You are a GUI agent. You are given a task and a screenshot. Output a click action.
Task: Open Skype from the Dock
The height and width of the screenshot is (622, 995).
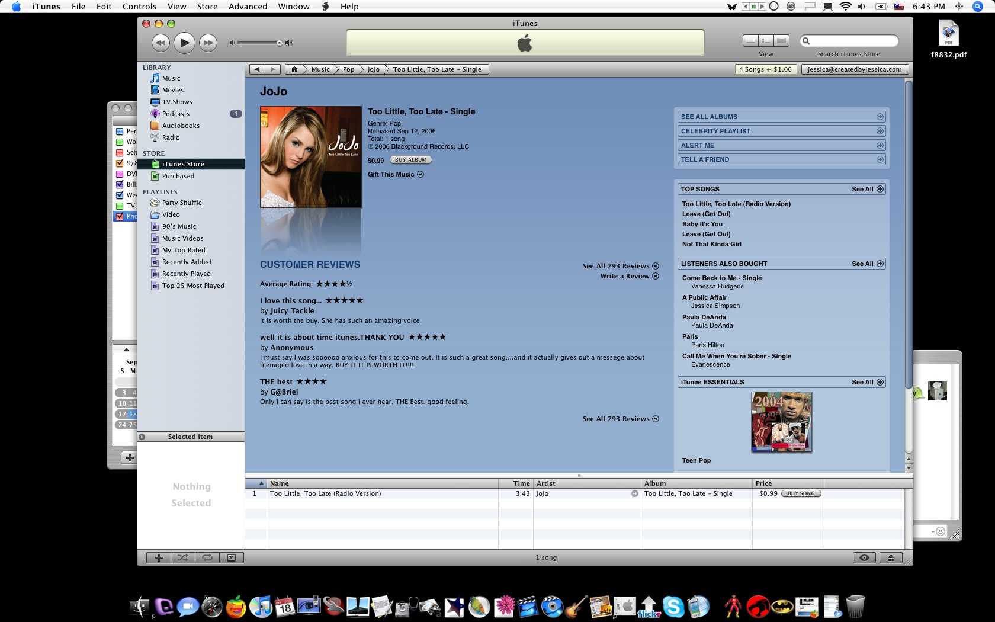coord(673,606)
